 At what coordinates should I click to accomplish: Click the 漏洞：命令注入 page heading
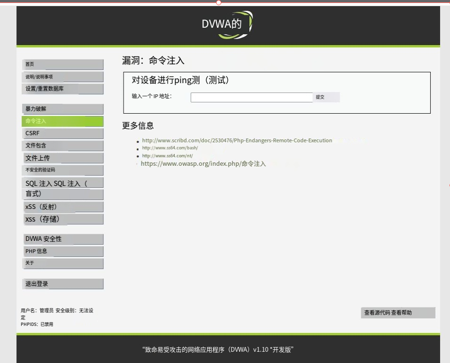coord(153,61)
